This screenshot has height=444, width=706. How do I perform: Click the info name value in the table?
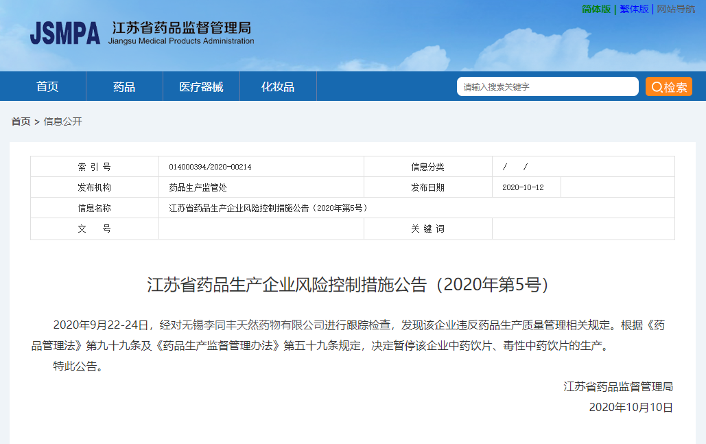268,208
